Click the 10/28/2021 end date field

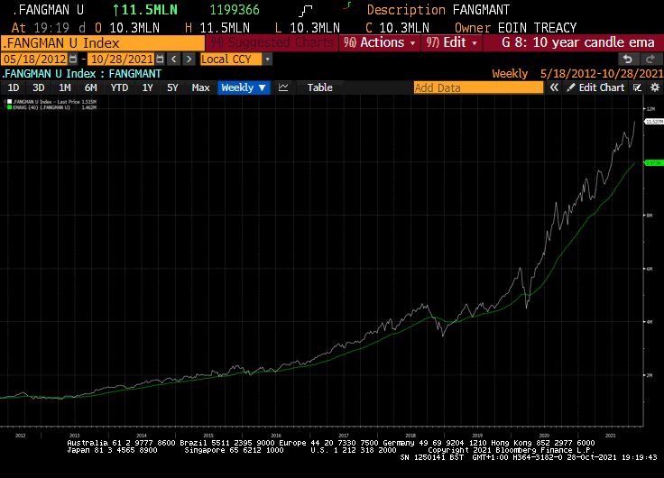pos(122,59)
